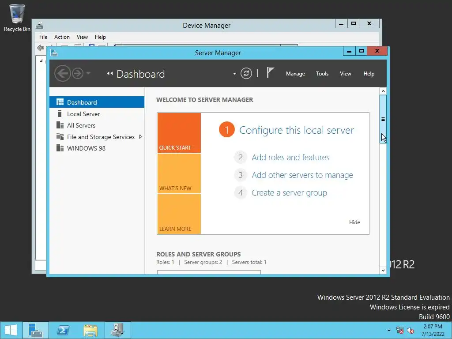The width and height of the screenshot is (452, 339).
Task: Click the double-arrow breadcrumb icon before Dashboard
Action: (x=110, y=74)
